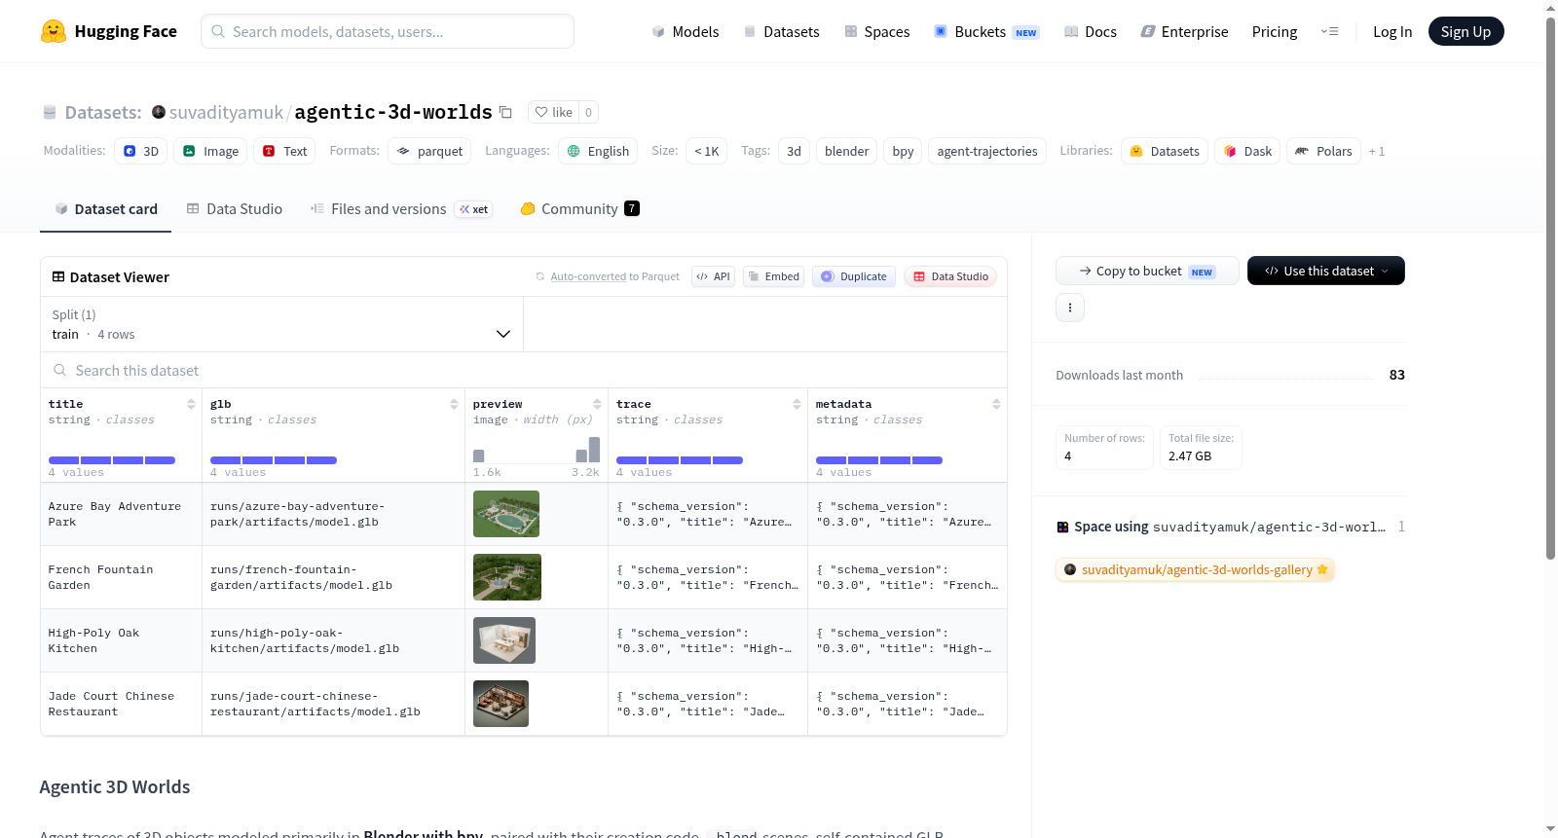Show the +1 additional libraries
Viewport: 1558px width, 838px height.
click(x=1376, y=151)
